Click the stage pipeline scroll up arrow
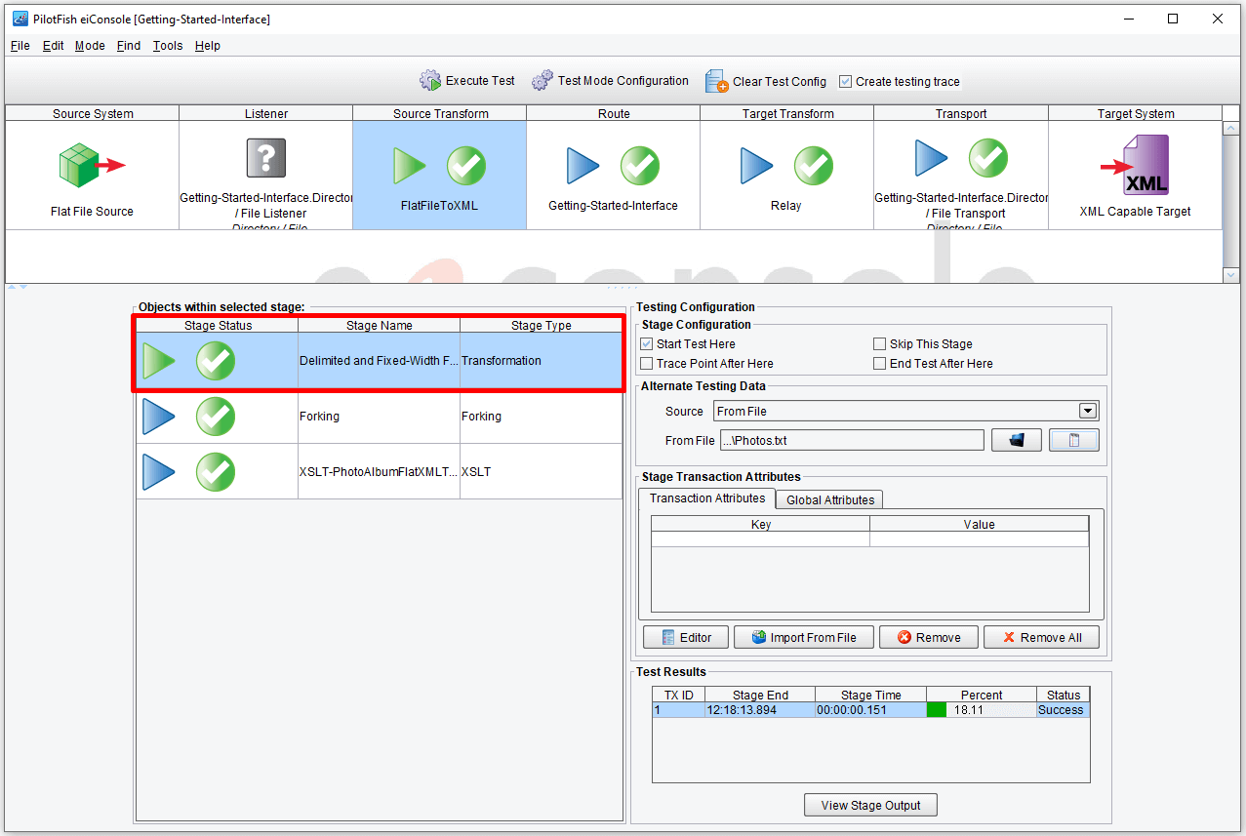 1230,129
